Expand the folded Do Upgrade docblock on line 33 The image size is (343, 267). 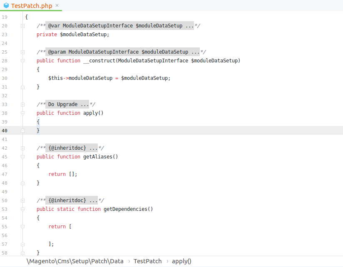[22, 105]
